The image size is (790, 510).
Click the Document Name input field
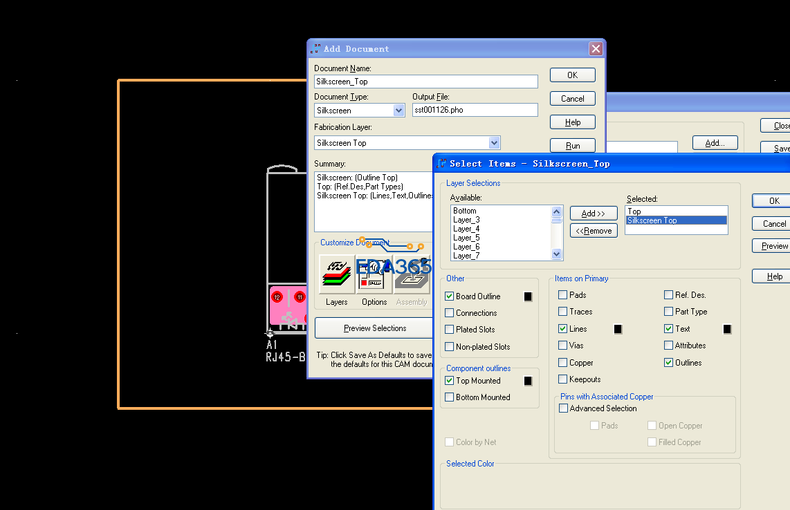pos(425,82)
